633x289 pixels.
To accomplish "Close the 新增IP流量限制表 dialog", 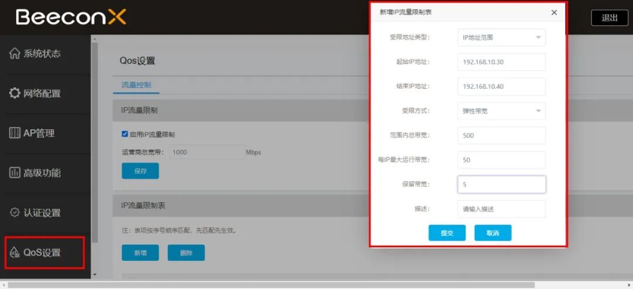I will click(554, 12).
